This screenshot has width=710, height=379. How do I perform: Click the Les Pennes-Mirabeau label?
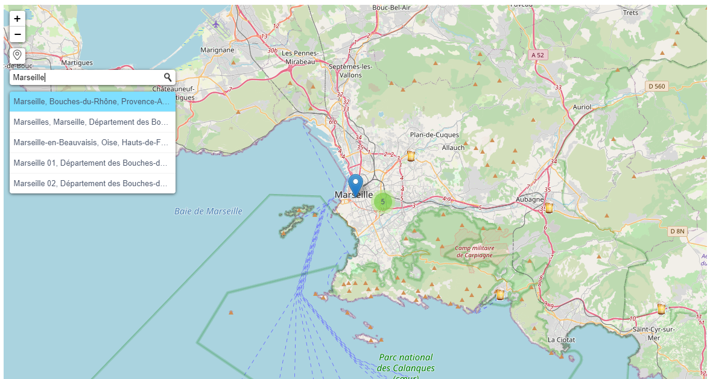pos(300,57)
